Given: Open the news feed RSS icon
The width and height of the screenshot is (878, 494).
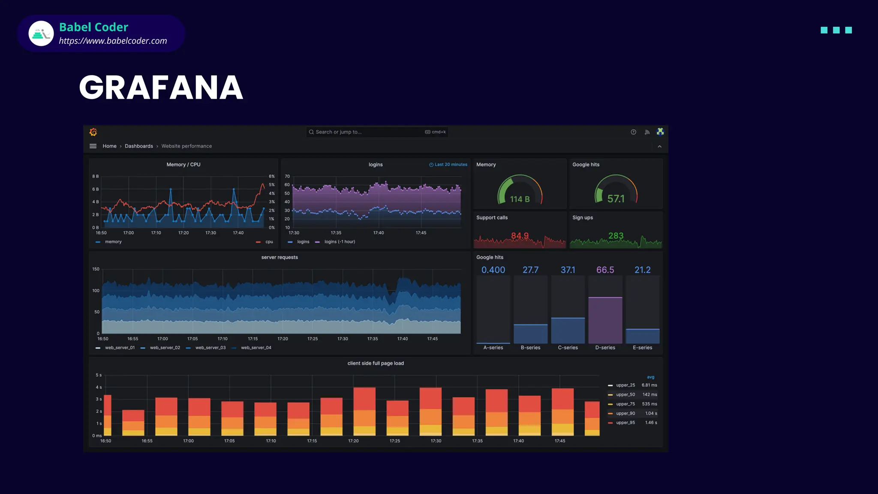Looking at the screenshot, I should tap(647, 132).
